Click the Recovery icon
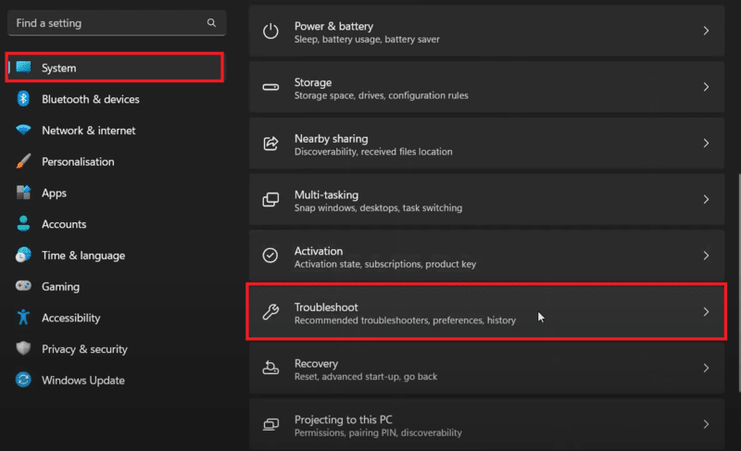Screen dimensions: 741x451 click(x=270, y=369)
